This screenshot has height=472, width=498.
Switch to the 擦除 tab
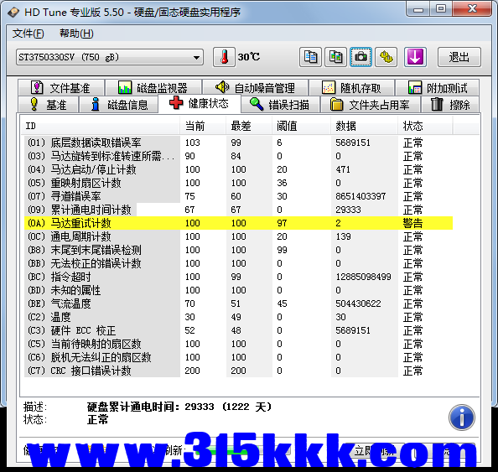tap(450, 105)
